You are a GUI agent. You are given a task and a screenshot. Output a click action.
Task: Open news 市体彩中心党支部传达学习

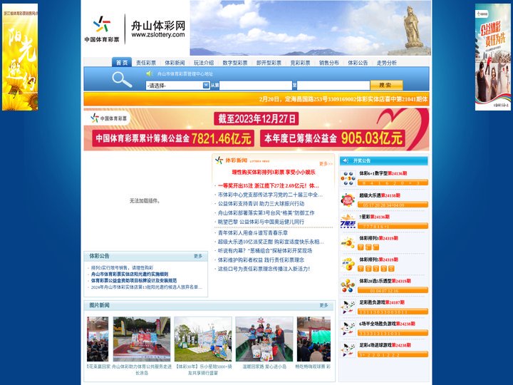point(270,195)
